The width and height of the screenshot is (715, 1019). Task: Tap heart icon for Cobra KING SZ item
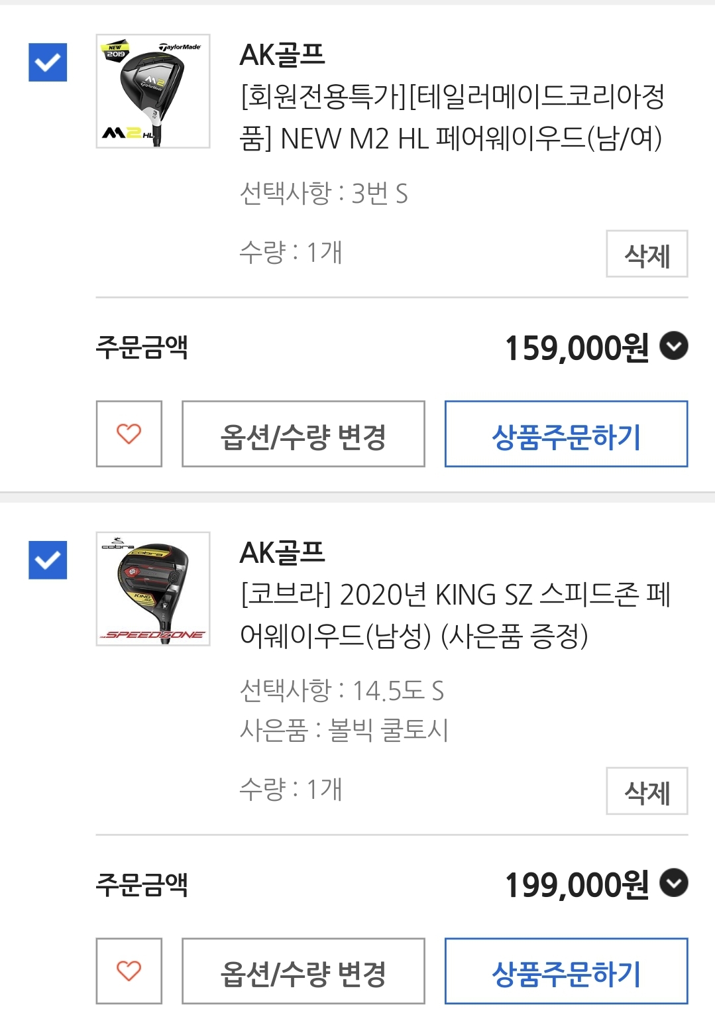129,971
